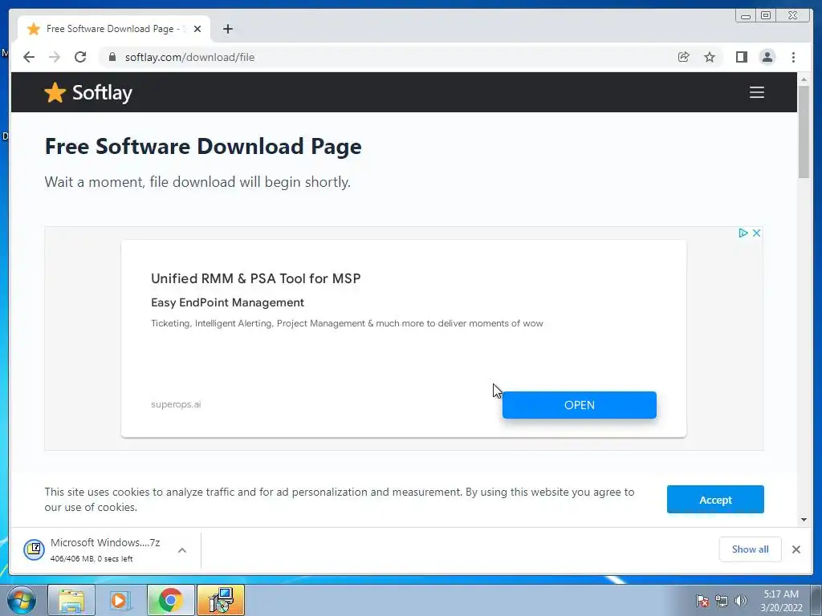The width and height of the screenshot is (822, 616).
Task: Click the taskbar clock 5:17 AM
Action: pyautogui.click(x=781, y=594)
